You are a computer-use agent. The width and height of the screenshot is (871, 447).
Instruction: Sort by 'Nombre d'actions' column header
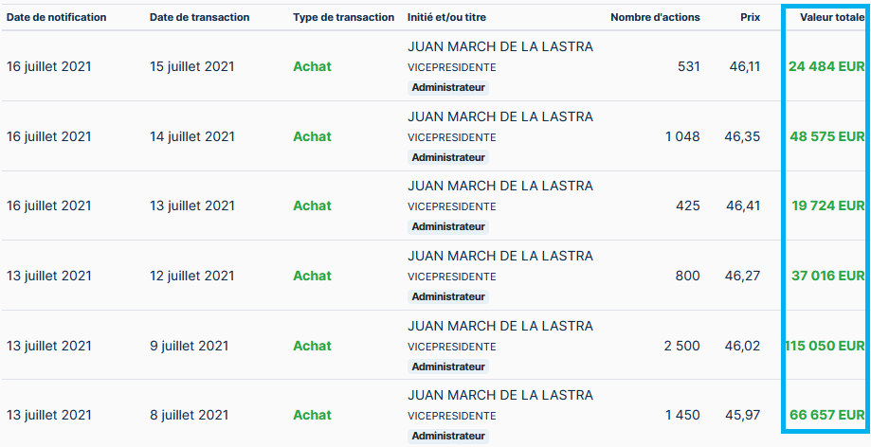coord(655,17)
